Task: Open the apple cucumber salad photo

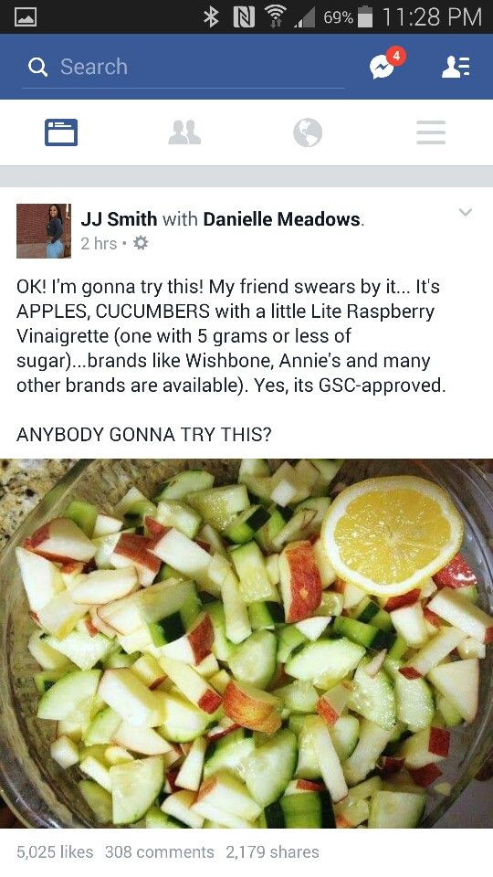Action: [x=246, y=643]
